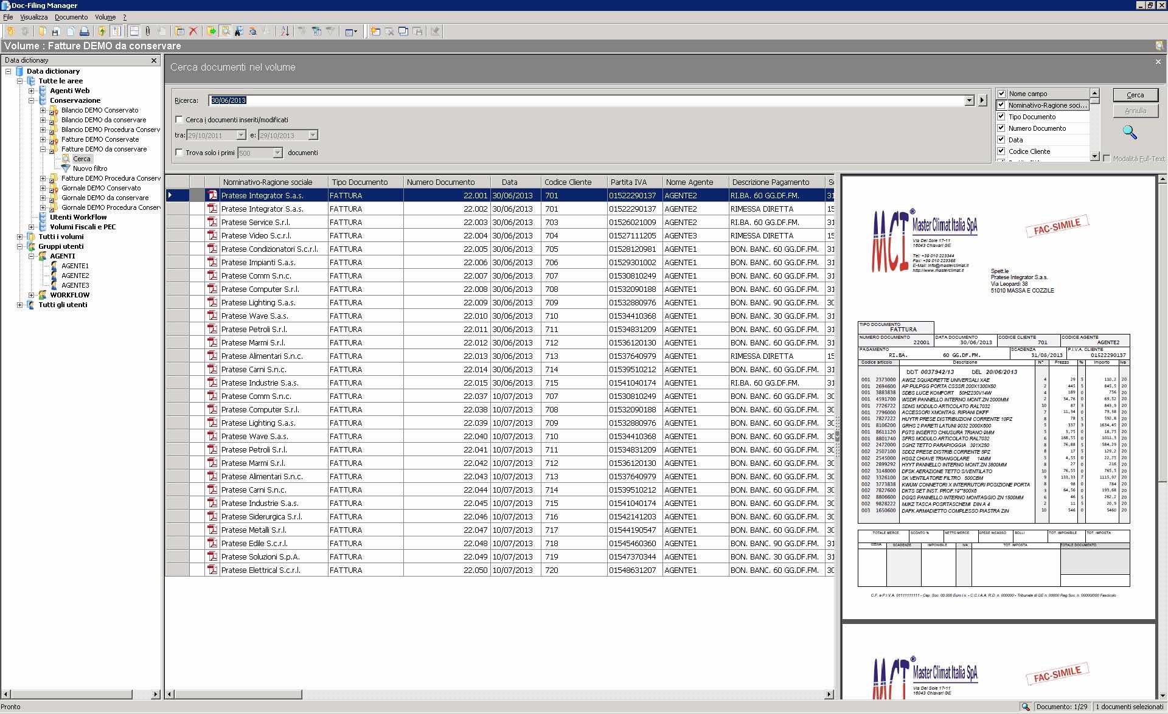1168x714 pixels.
Task: Uncheck the 'Data' field checkbox
Action: click(1001, 140)
